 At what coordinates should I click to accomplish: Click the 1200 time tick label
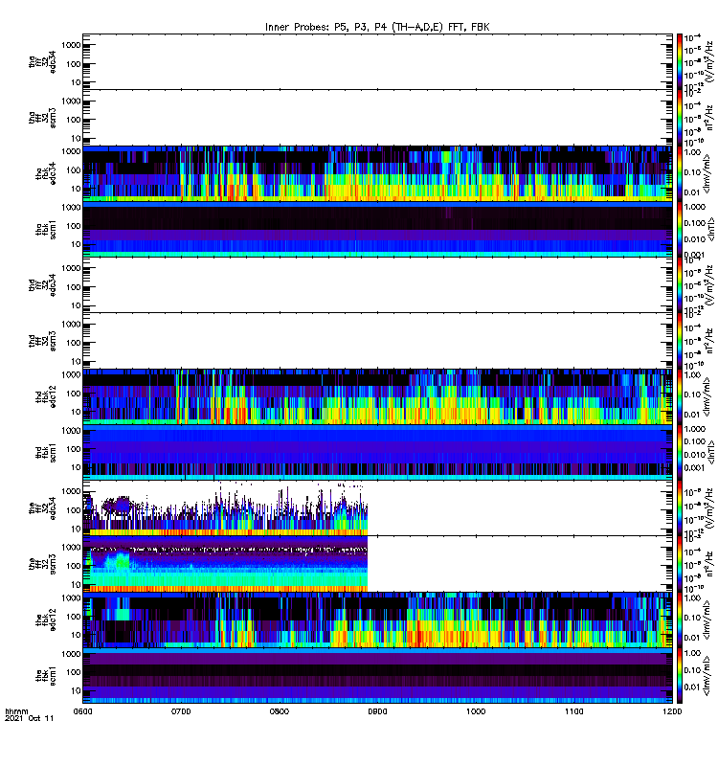pos(672,711)
